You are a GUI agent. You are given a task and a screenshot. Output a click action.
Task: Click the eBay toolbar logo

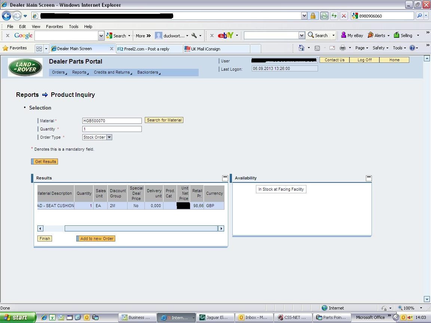(x=225, y=36)
